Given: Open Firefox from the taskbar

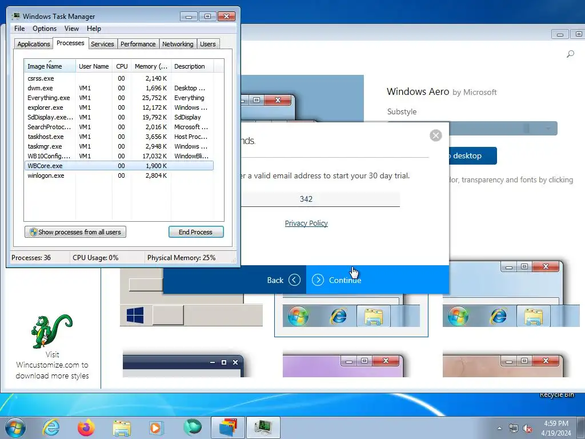Looking at the screenshot, I should pos(86,428).
